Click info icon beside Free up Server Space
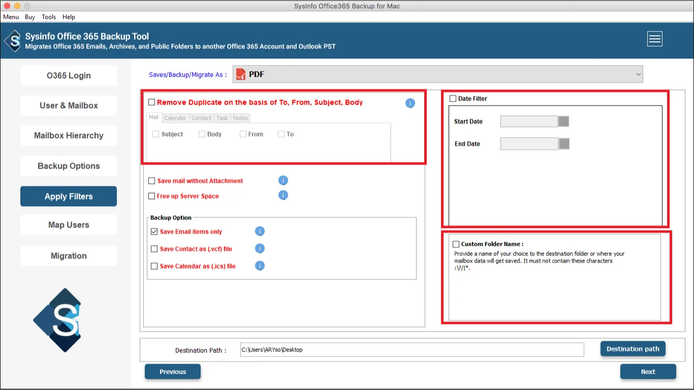The image size is (694, 390). tap(283, 196)
